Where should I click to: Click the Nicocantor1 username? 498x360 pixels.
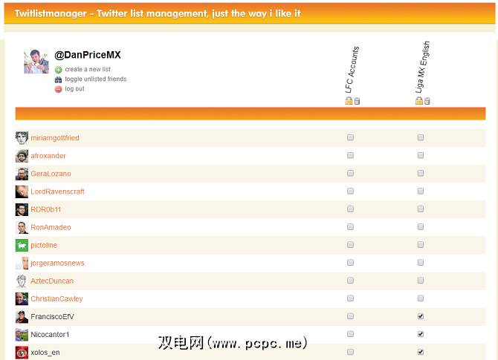pos(50,335)
